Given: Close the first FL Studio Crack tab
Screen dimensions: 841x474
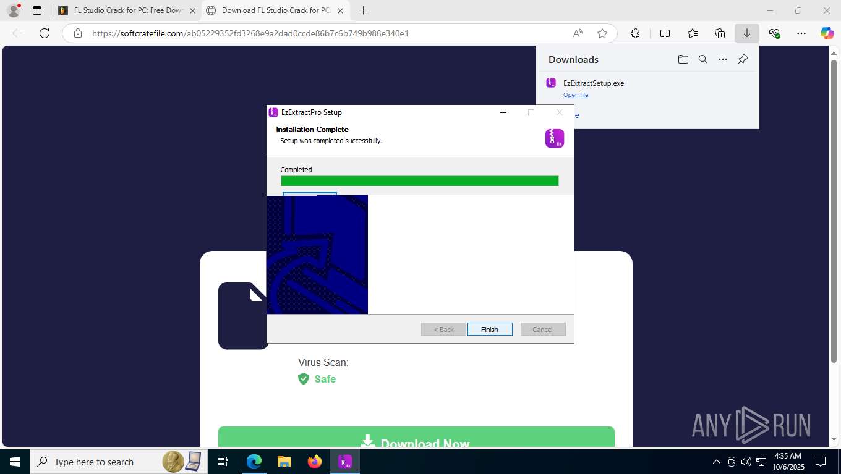Looking at the screenshot, I should (193, 10).
